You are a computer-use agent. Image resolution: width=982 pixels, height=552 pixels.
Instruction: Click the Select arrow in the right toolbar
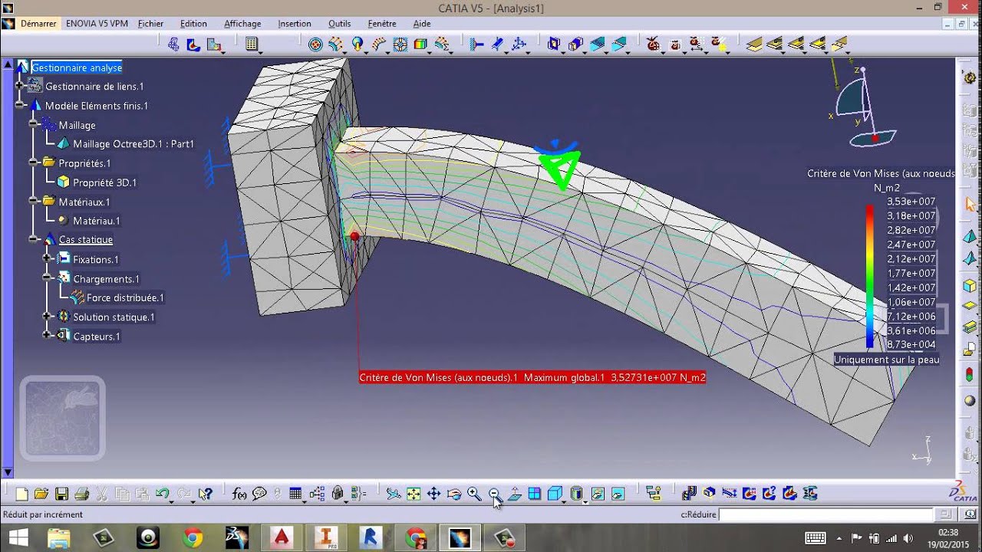970,205
